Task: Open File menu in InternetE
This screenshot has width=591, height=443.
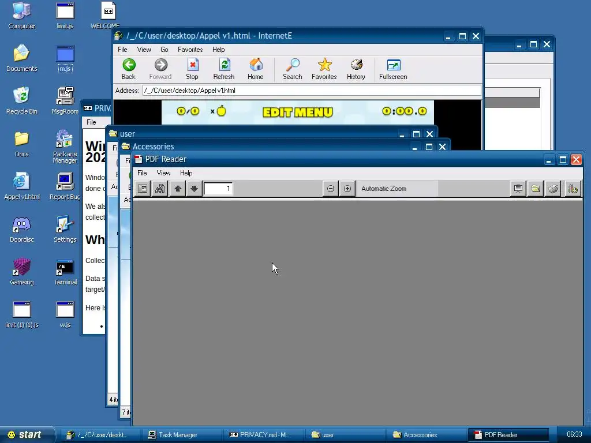Action: click(122, 50)
